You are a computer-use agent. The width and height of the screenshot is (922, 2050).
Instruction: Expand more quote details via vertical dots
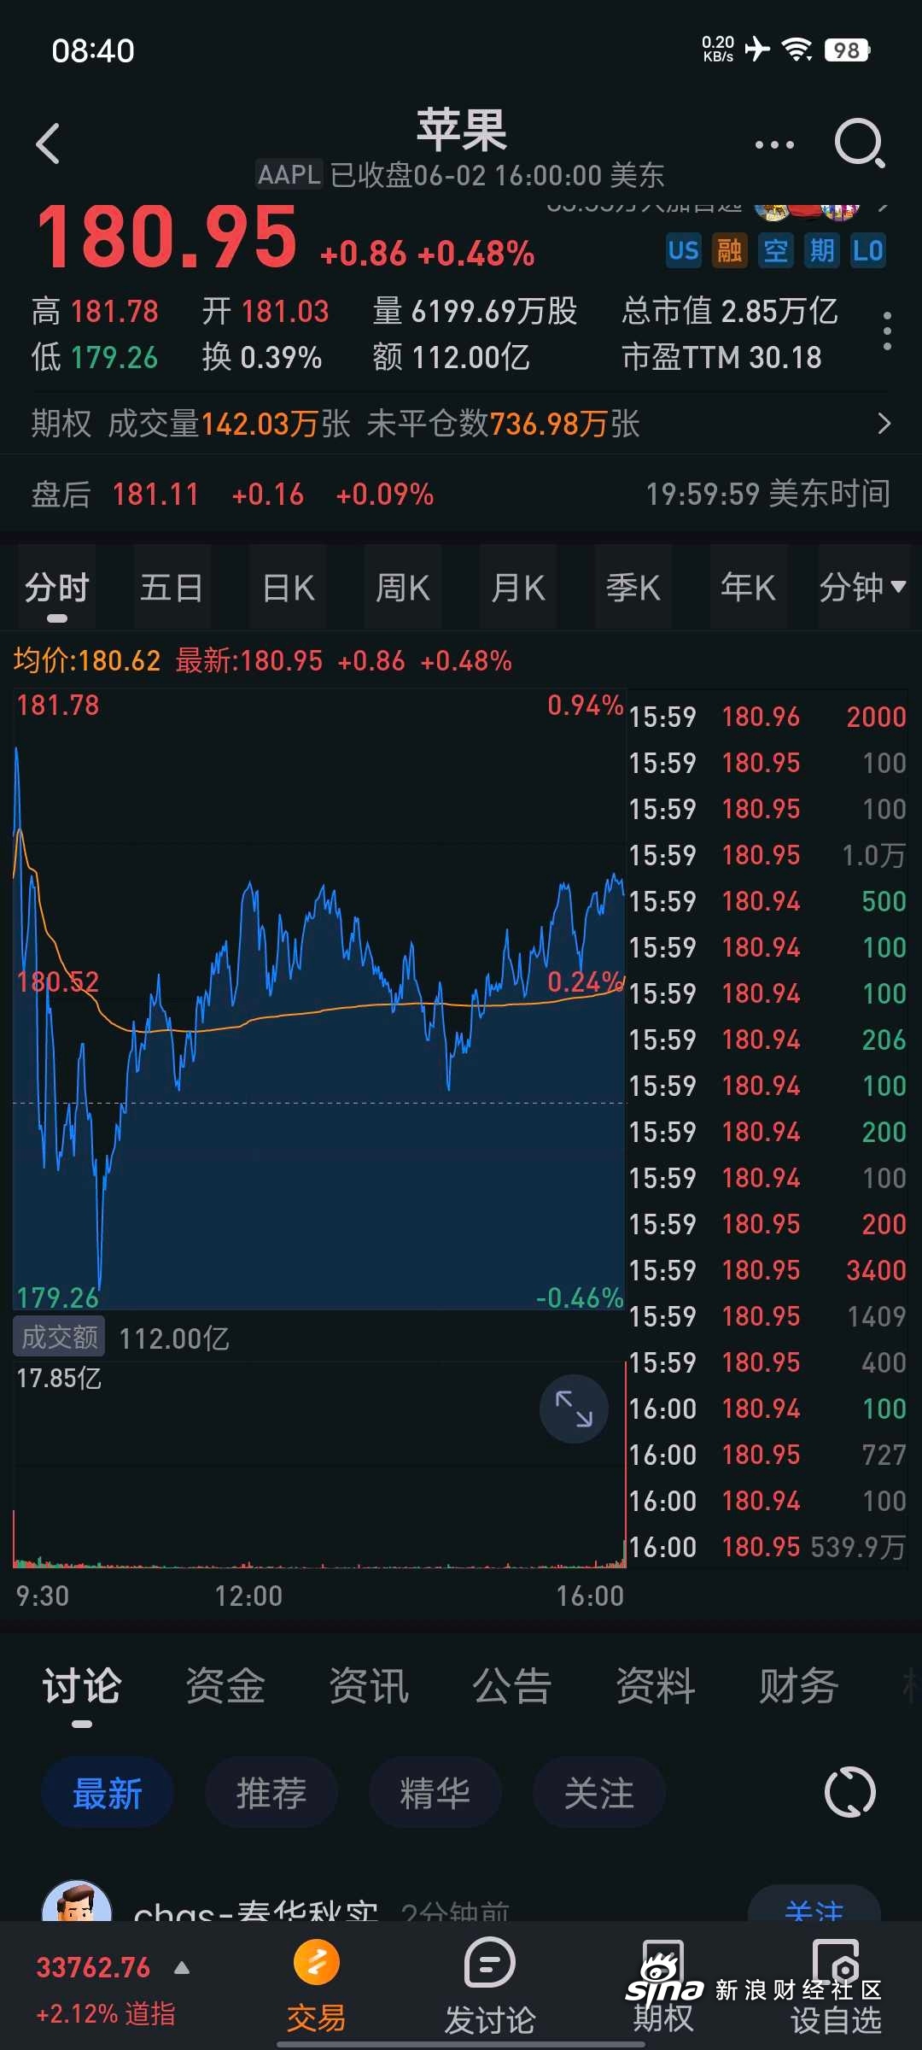(x=887, y=331)
